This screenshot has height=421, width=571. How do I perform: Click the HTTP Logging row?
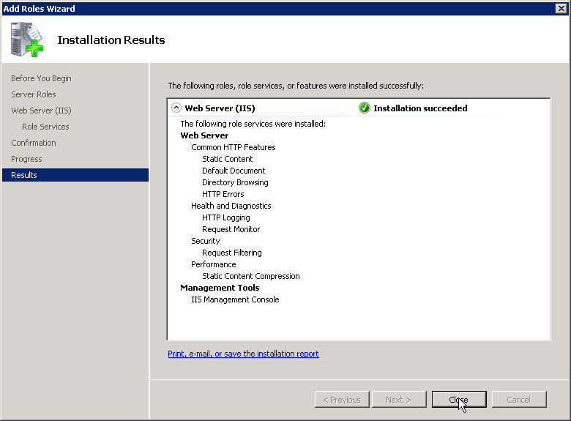(225, 217)
